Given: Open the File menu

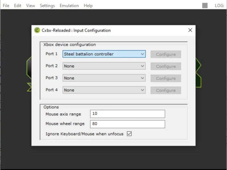Looking at the screenshot, I should coord(6,6).
